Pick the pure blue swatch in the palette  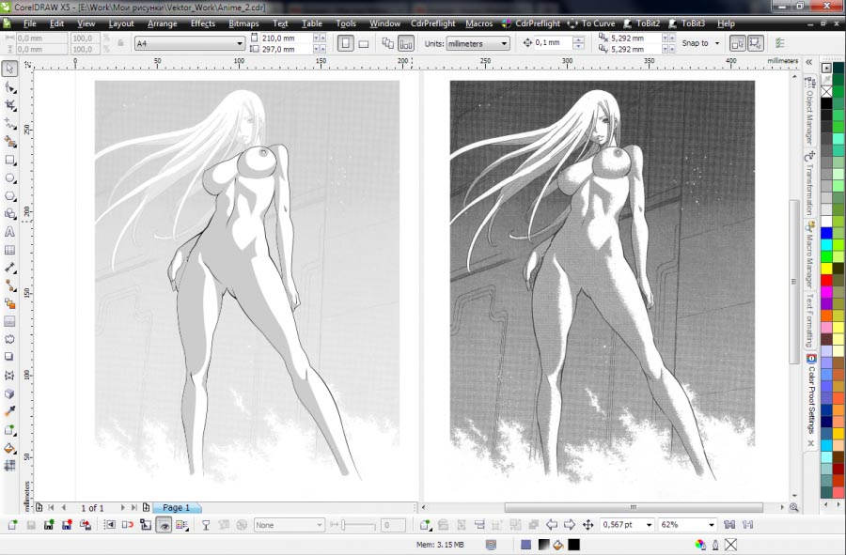click(826, 233)
